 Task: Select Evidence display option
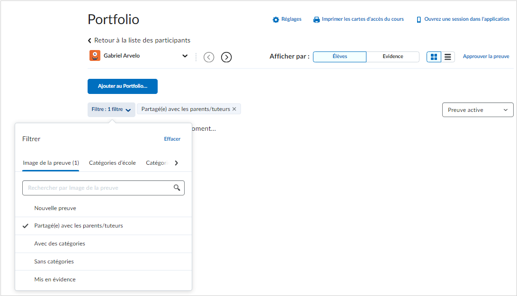(392, 57)
